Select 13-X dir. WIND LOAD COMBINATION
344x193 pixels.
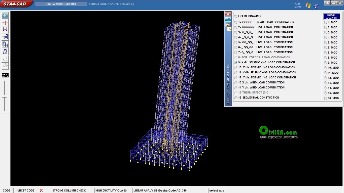click(259, 82)
